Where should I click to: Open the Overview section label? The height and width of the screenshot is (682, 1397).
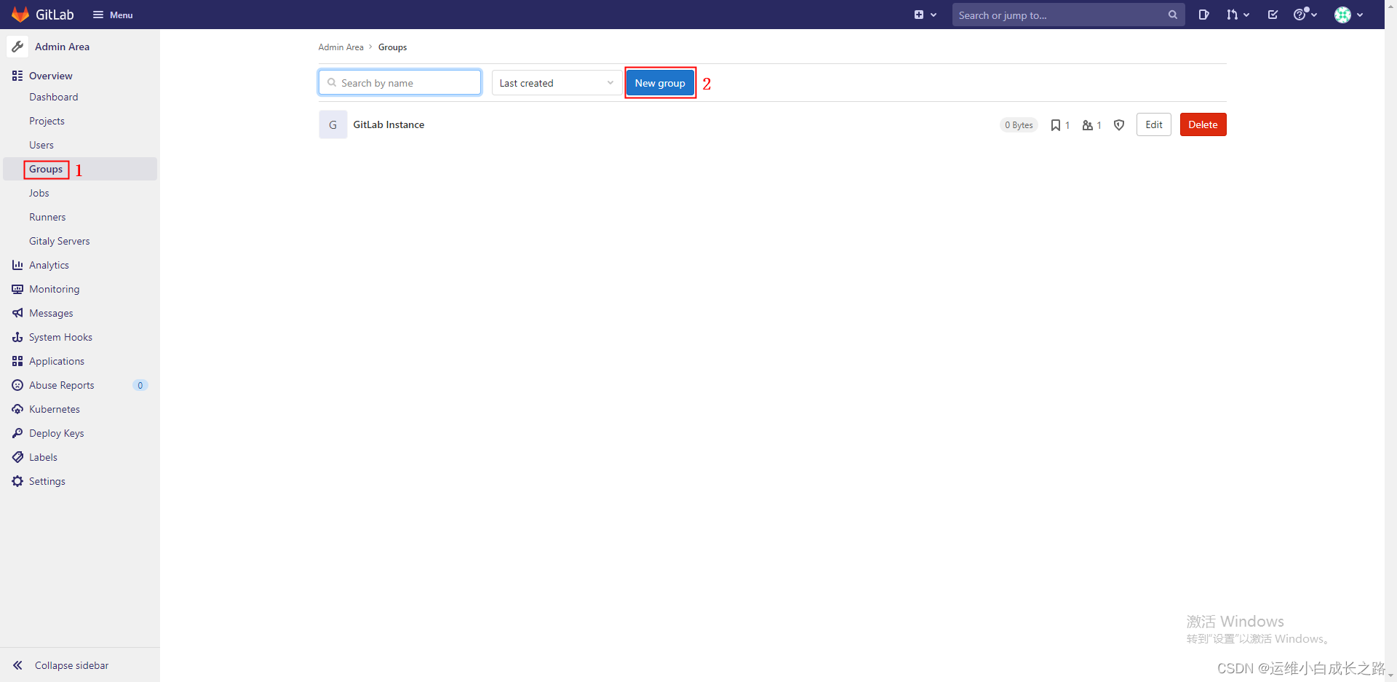point(50,76)
